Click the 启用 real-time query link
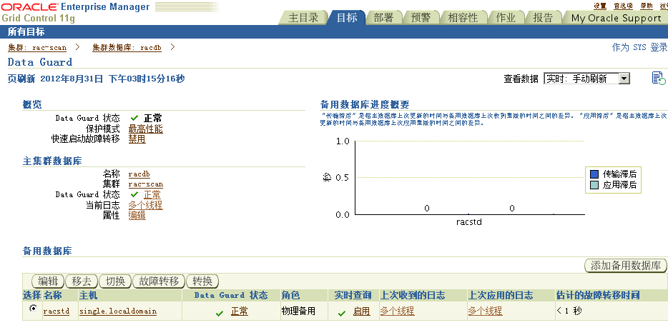Viewport: 668px width, 325px height. pyautogui.click(x=361, y=311)
